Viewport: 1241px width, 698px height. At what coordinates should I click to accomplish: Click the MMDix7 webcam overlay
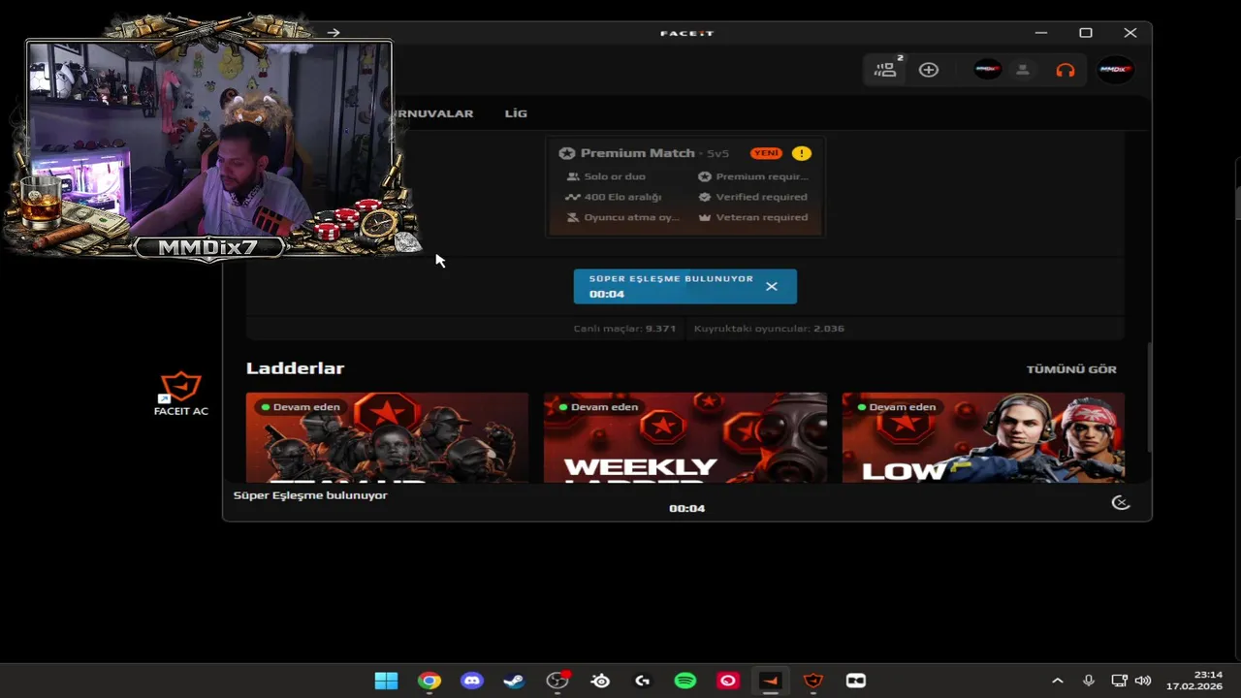click(x=209, y=141)
